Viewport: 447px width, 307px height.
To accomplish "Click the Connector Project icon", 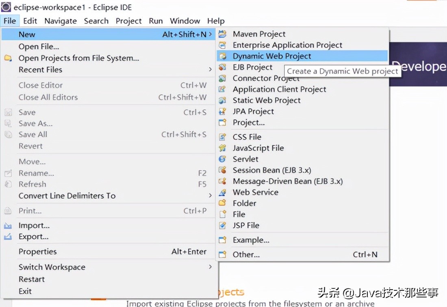I will click(222, 78).
